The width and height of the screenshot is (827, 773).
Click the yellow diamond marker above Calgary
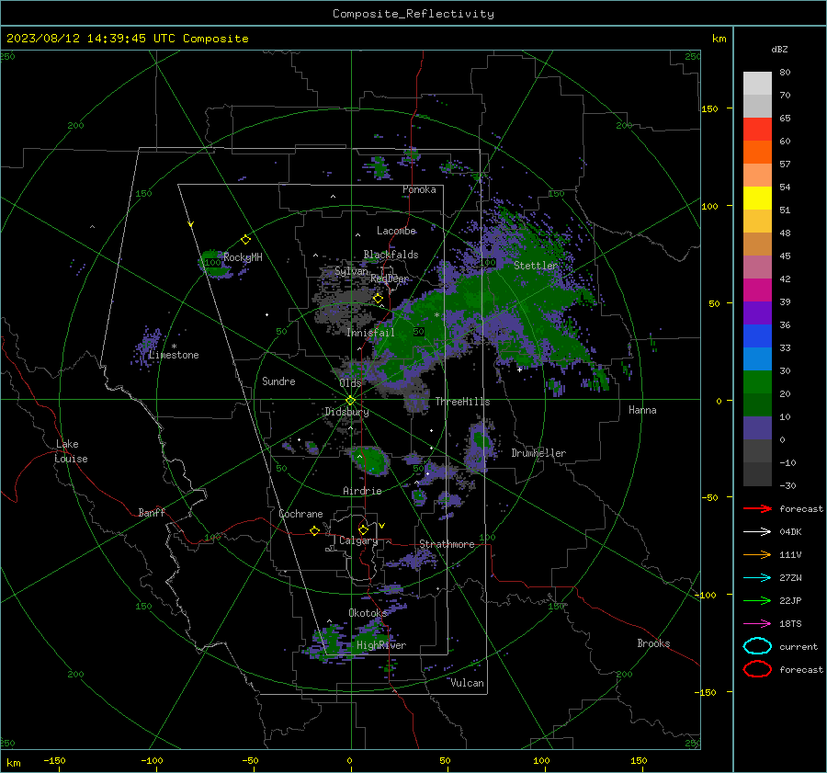click(363, 529)
